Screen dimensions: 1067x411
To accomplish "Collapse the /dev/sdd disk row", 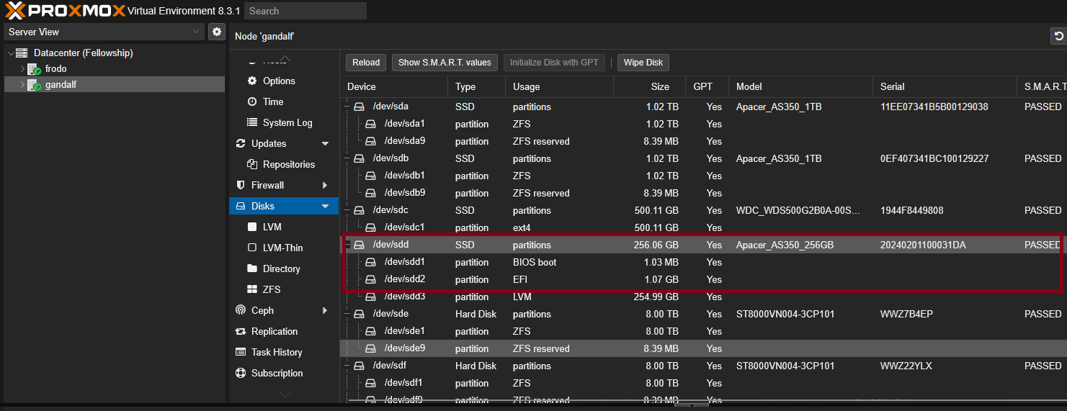I will point(347,245).
